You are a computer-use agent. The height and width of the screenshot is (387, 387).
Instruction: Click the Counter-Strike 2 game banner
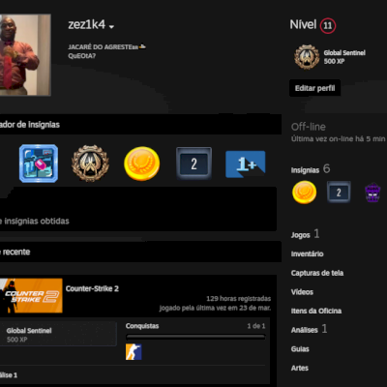pos(31,295)
